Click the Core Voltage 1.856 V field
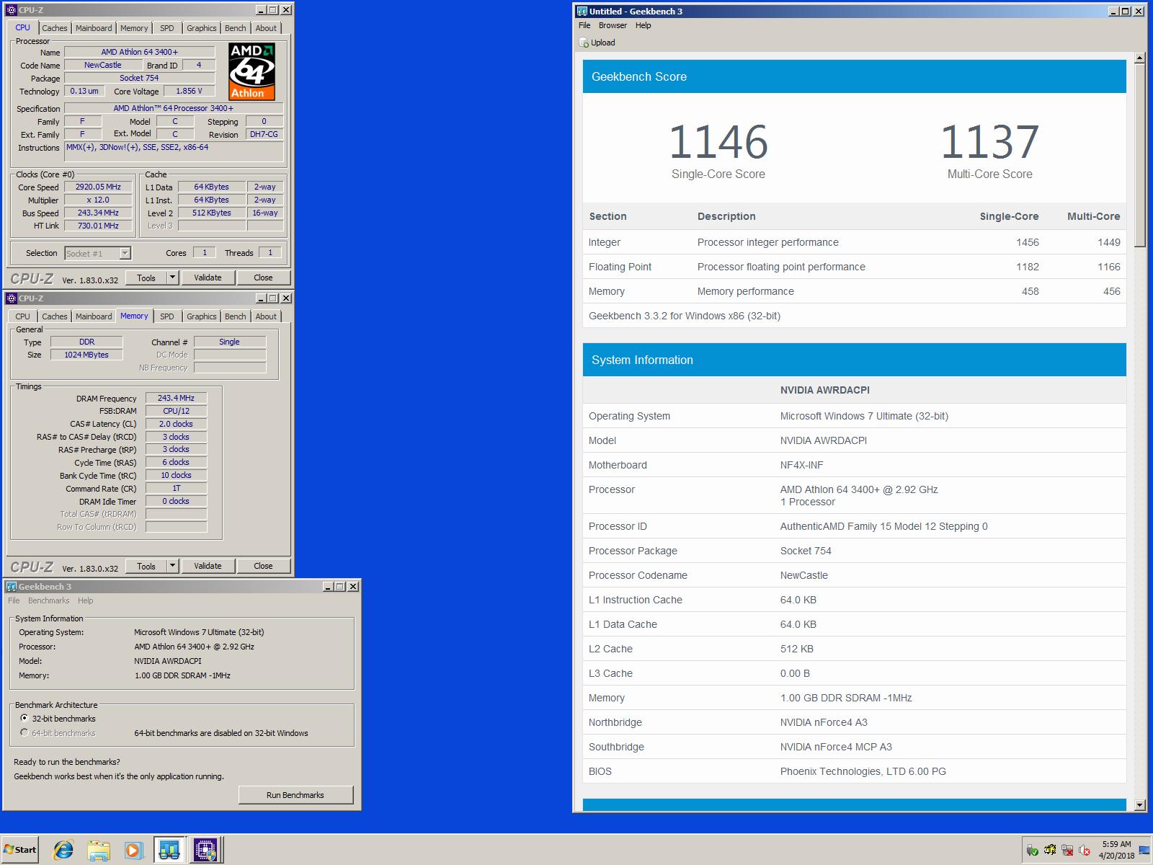 click(190, 91)
